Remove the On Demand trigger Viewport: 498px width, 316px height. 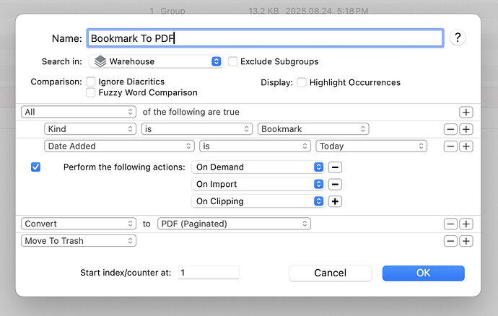(x=335, y=167)
